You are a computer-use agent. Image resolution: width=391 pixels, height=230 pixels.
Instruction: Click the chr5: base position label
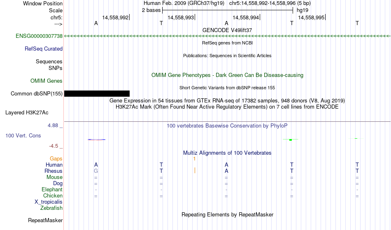click(57, 17)
